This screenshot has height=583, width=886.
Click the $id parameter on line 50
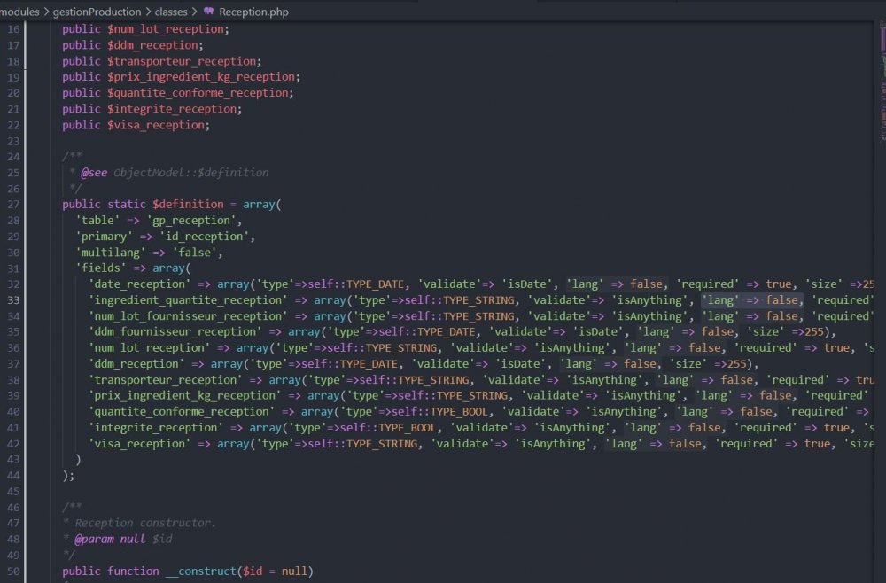253,571
